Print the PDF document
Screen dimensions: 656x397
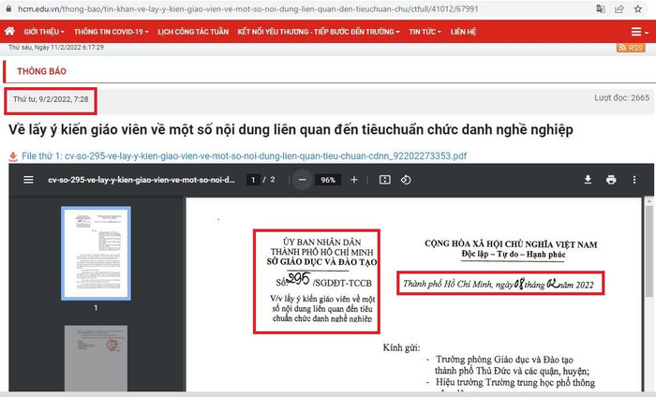pyautogui.click(x=611, y=180)
